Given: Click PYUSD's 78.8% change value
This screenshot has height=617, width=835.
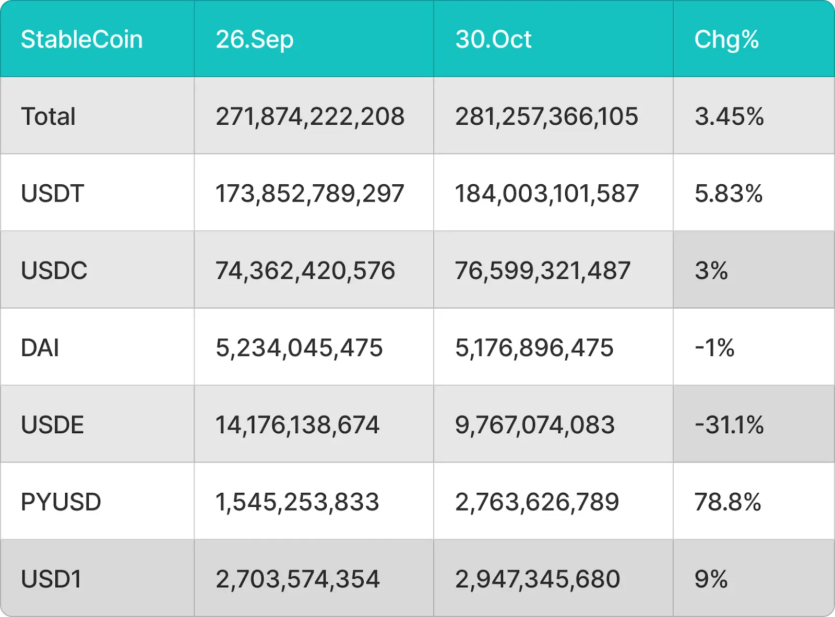Looking at the screenshot, I should click(728, 502).
